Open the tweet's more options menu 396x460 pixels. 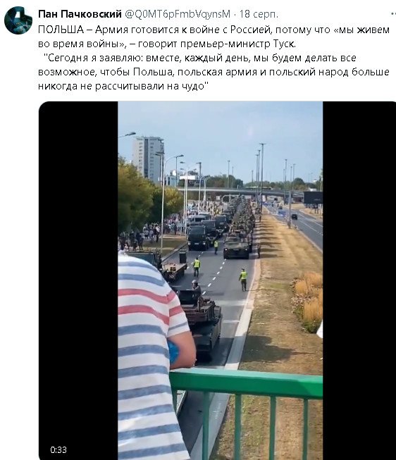pos(393,14)
